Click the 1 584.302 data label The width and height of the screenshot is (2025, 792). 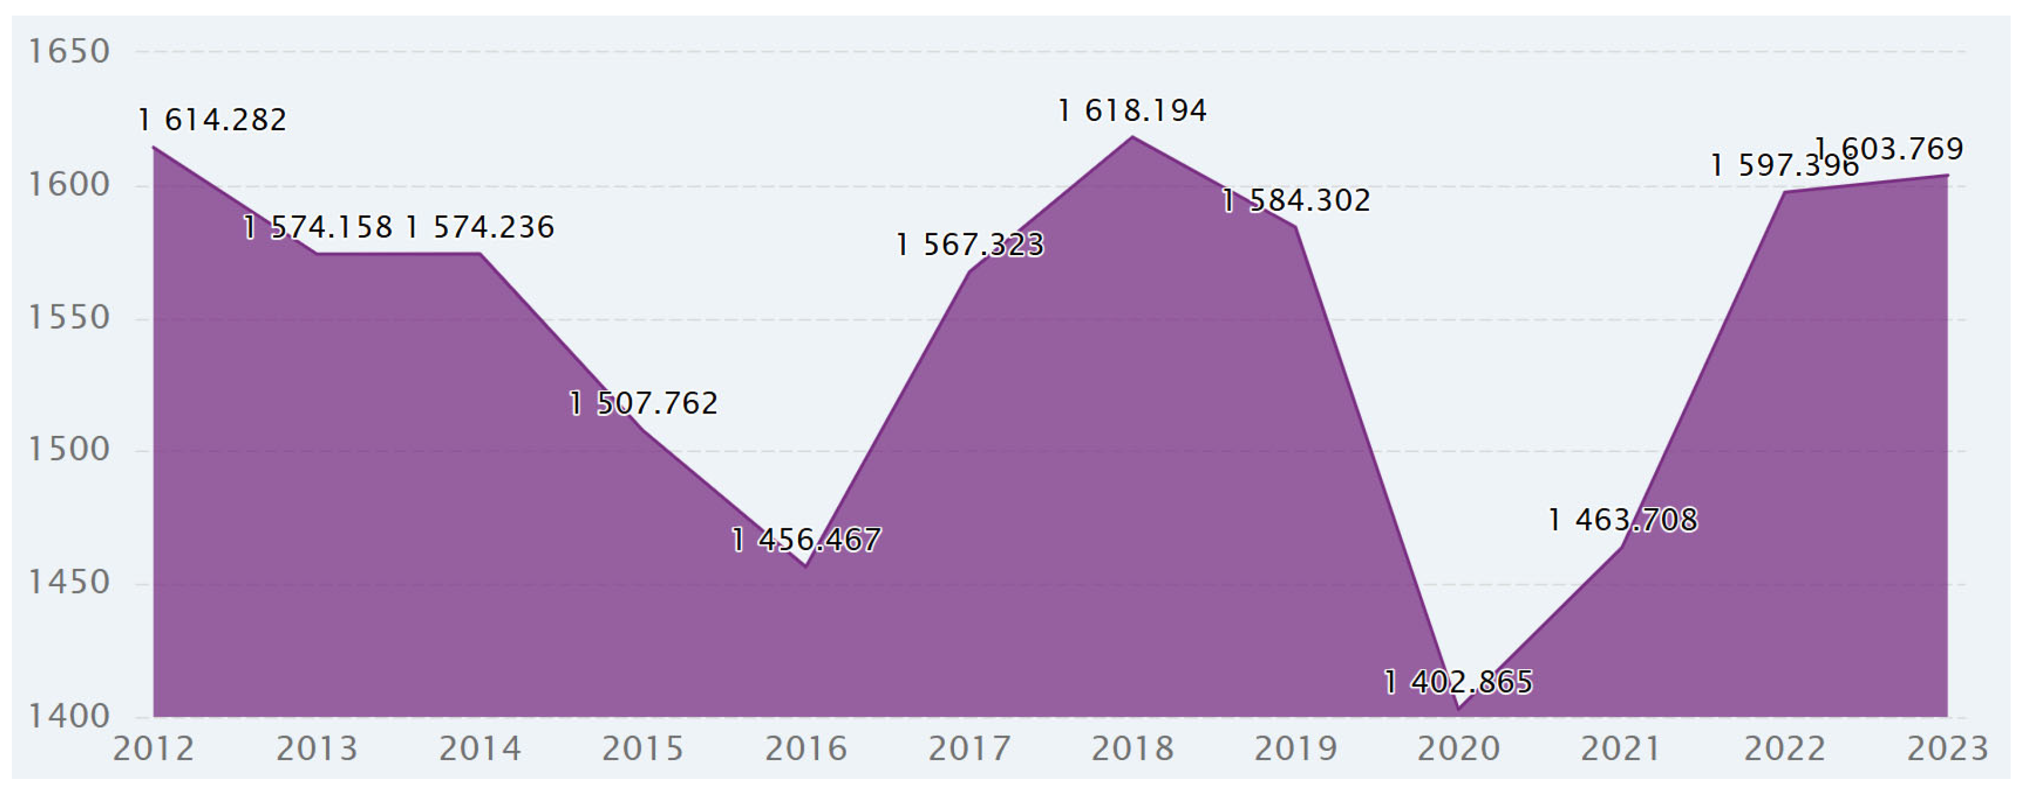1295,201
